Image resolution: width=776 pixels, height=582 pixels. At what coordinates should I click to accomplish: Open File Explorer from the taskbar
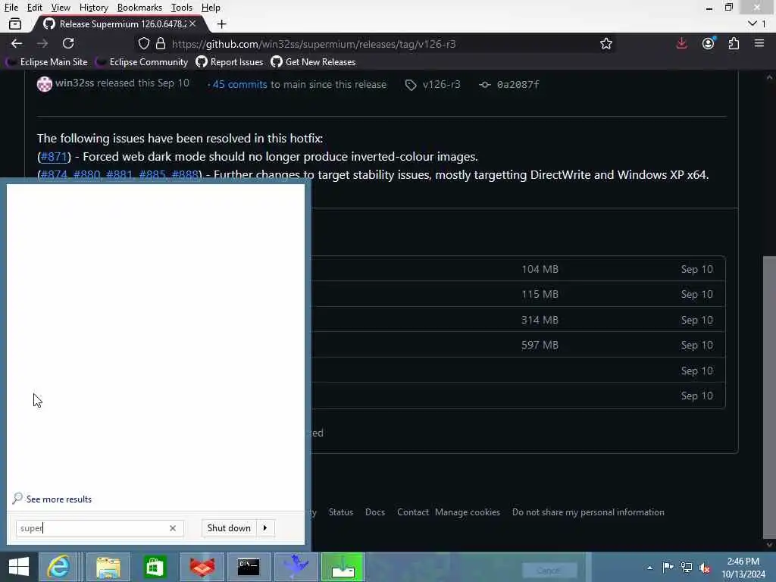tap(108, 567)
